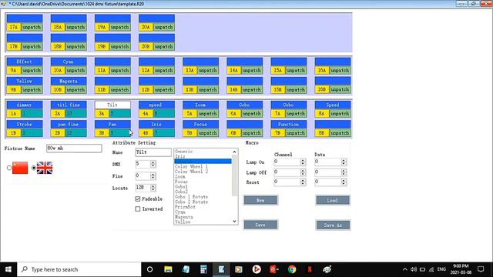Viewport: 493px width, 277px height.
Task: Click unpatch on slot 17A
Action: (x=32, y=27)
